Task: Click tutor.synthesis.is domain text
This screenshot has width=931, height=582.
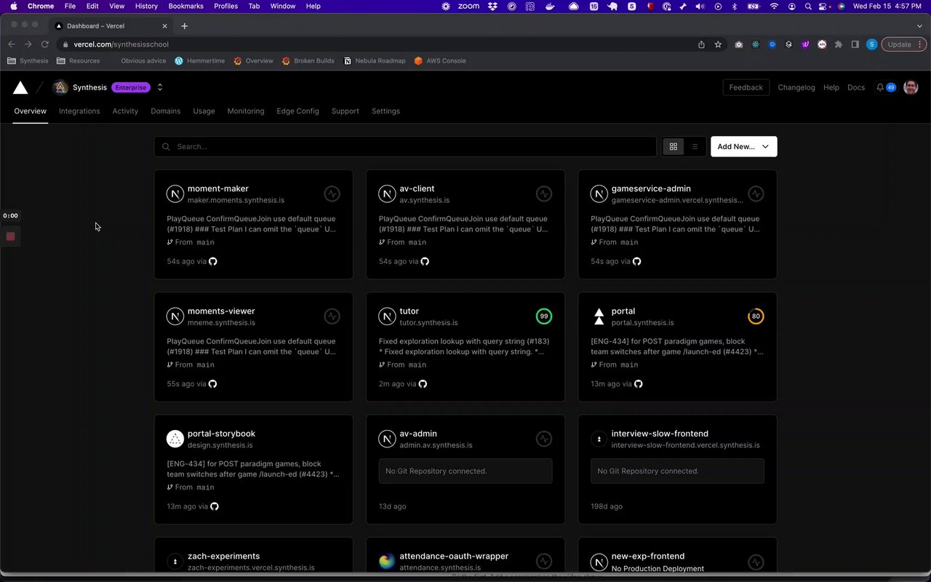Action: click(x=428, y=322)
